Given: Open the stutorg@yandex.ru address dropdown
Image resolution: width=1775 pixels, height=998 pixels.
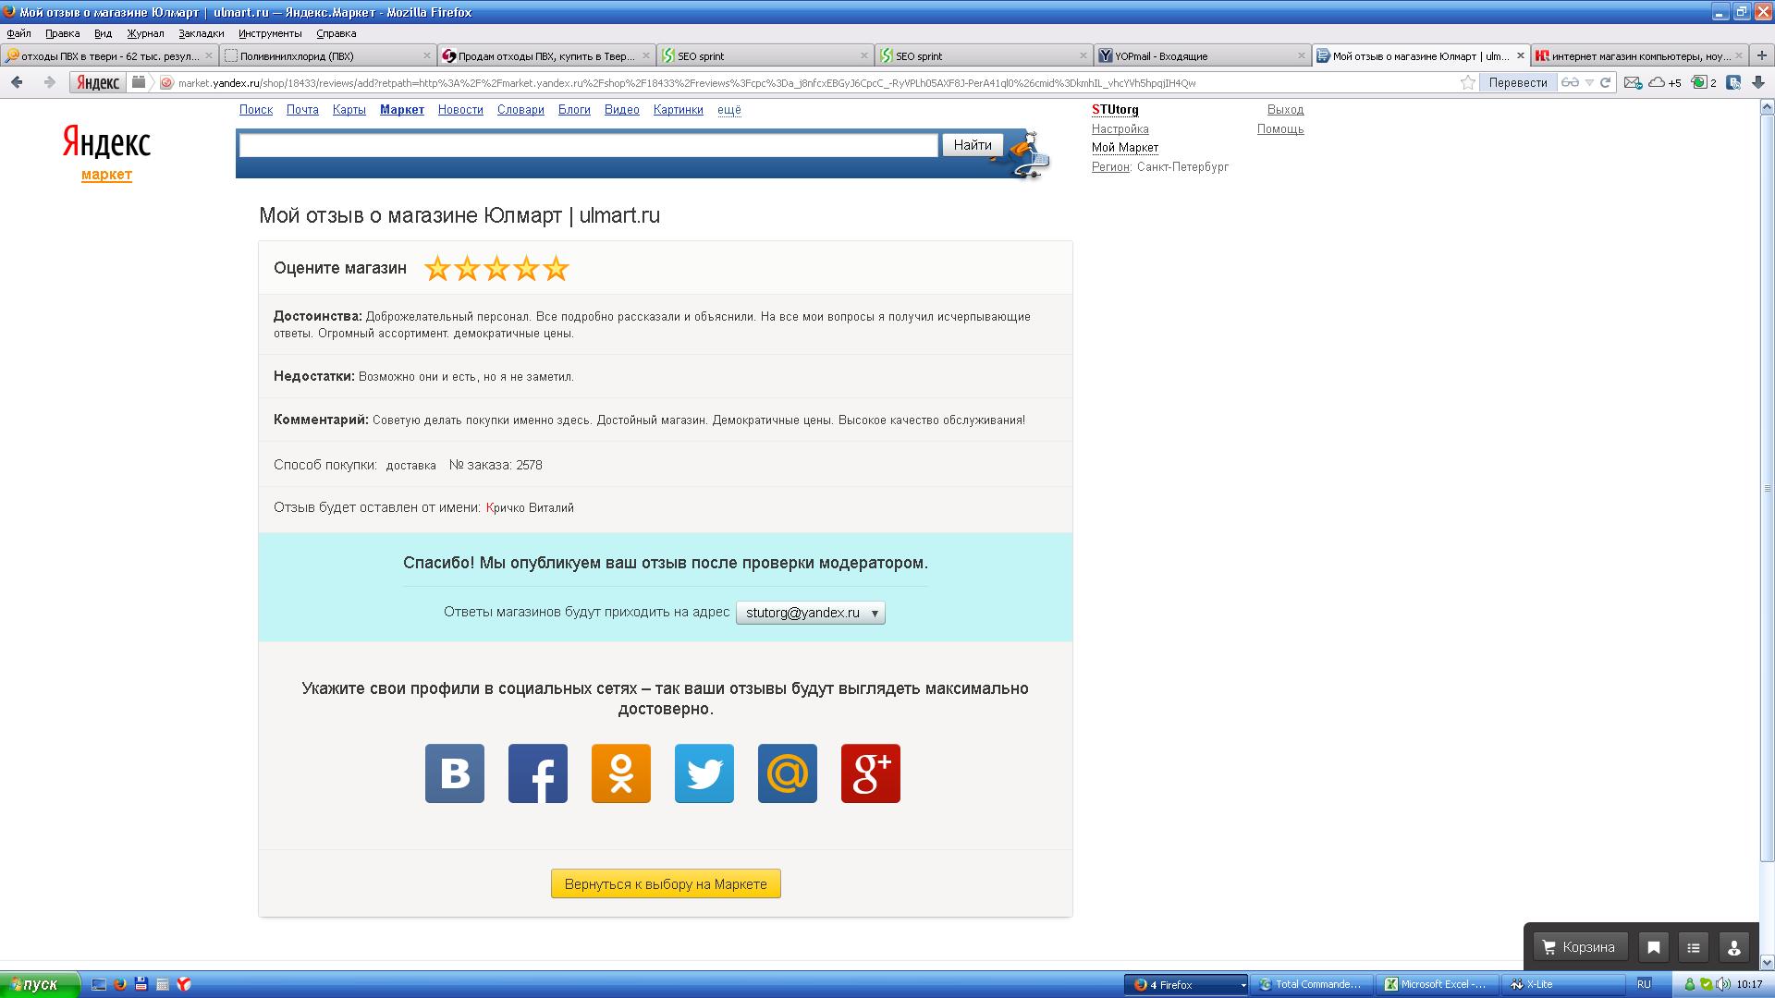Looking at the screenshot, I should click(x=810, y=613).
